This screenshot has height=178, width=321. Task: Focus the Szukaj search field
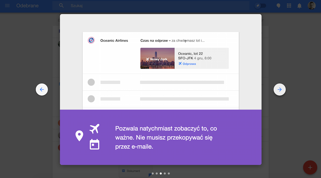[151, 6]
